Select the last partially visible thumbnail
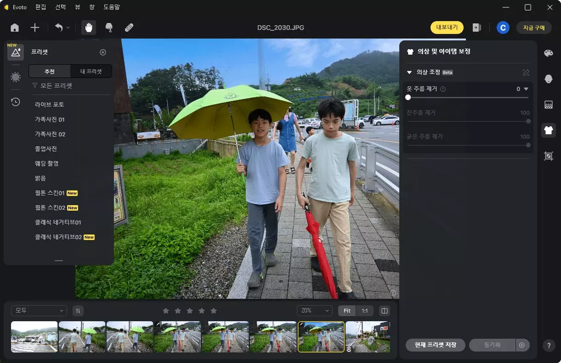561x363 pixels. pos(368,336)
